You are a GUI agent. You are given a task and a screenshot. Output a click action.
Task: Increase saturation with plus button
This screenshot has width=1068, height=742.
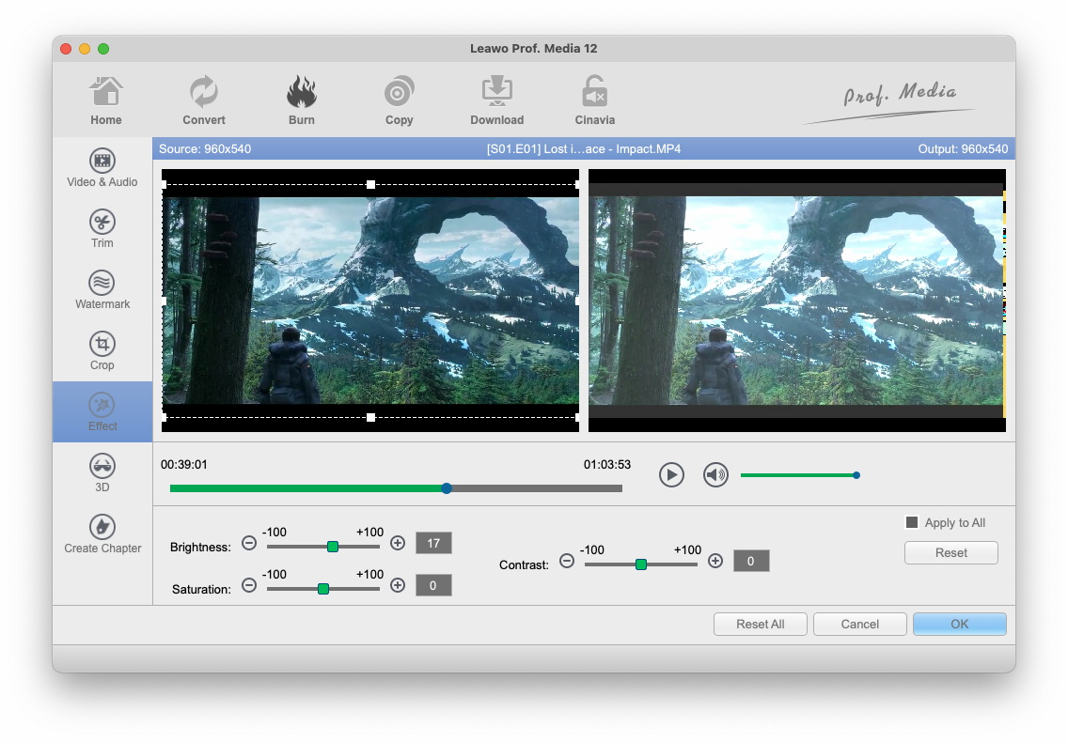398,585
